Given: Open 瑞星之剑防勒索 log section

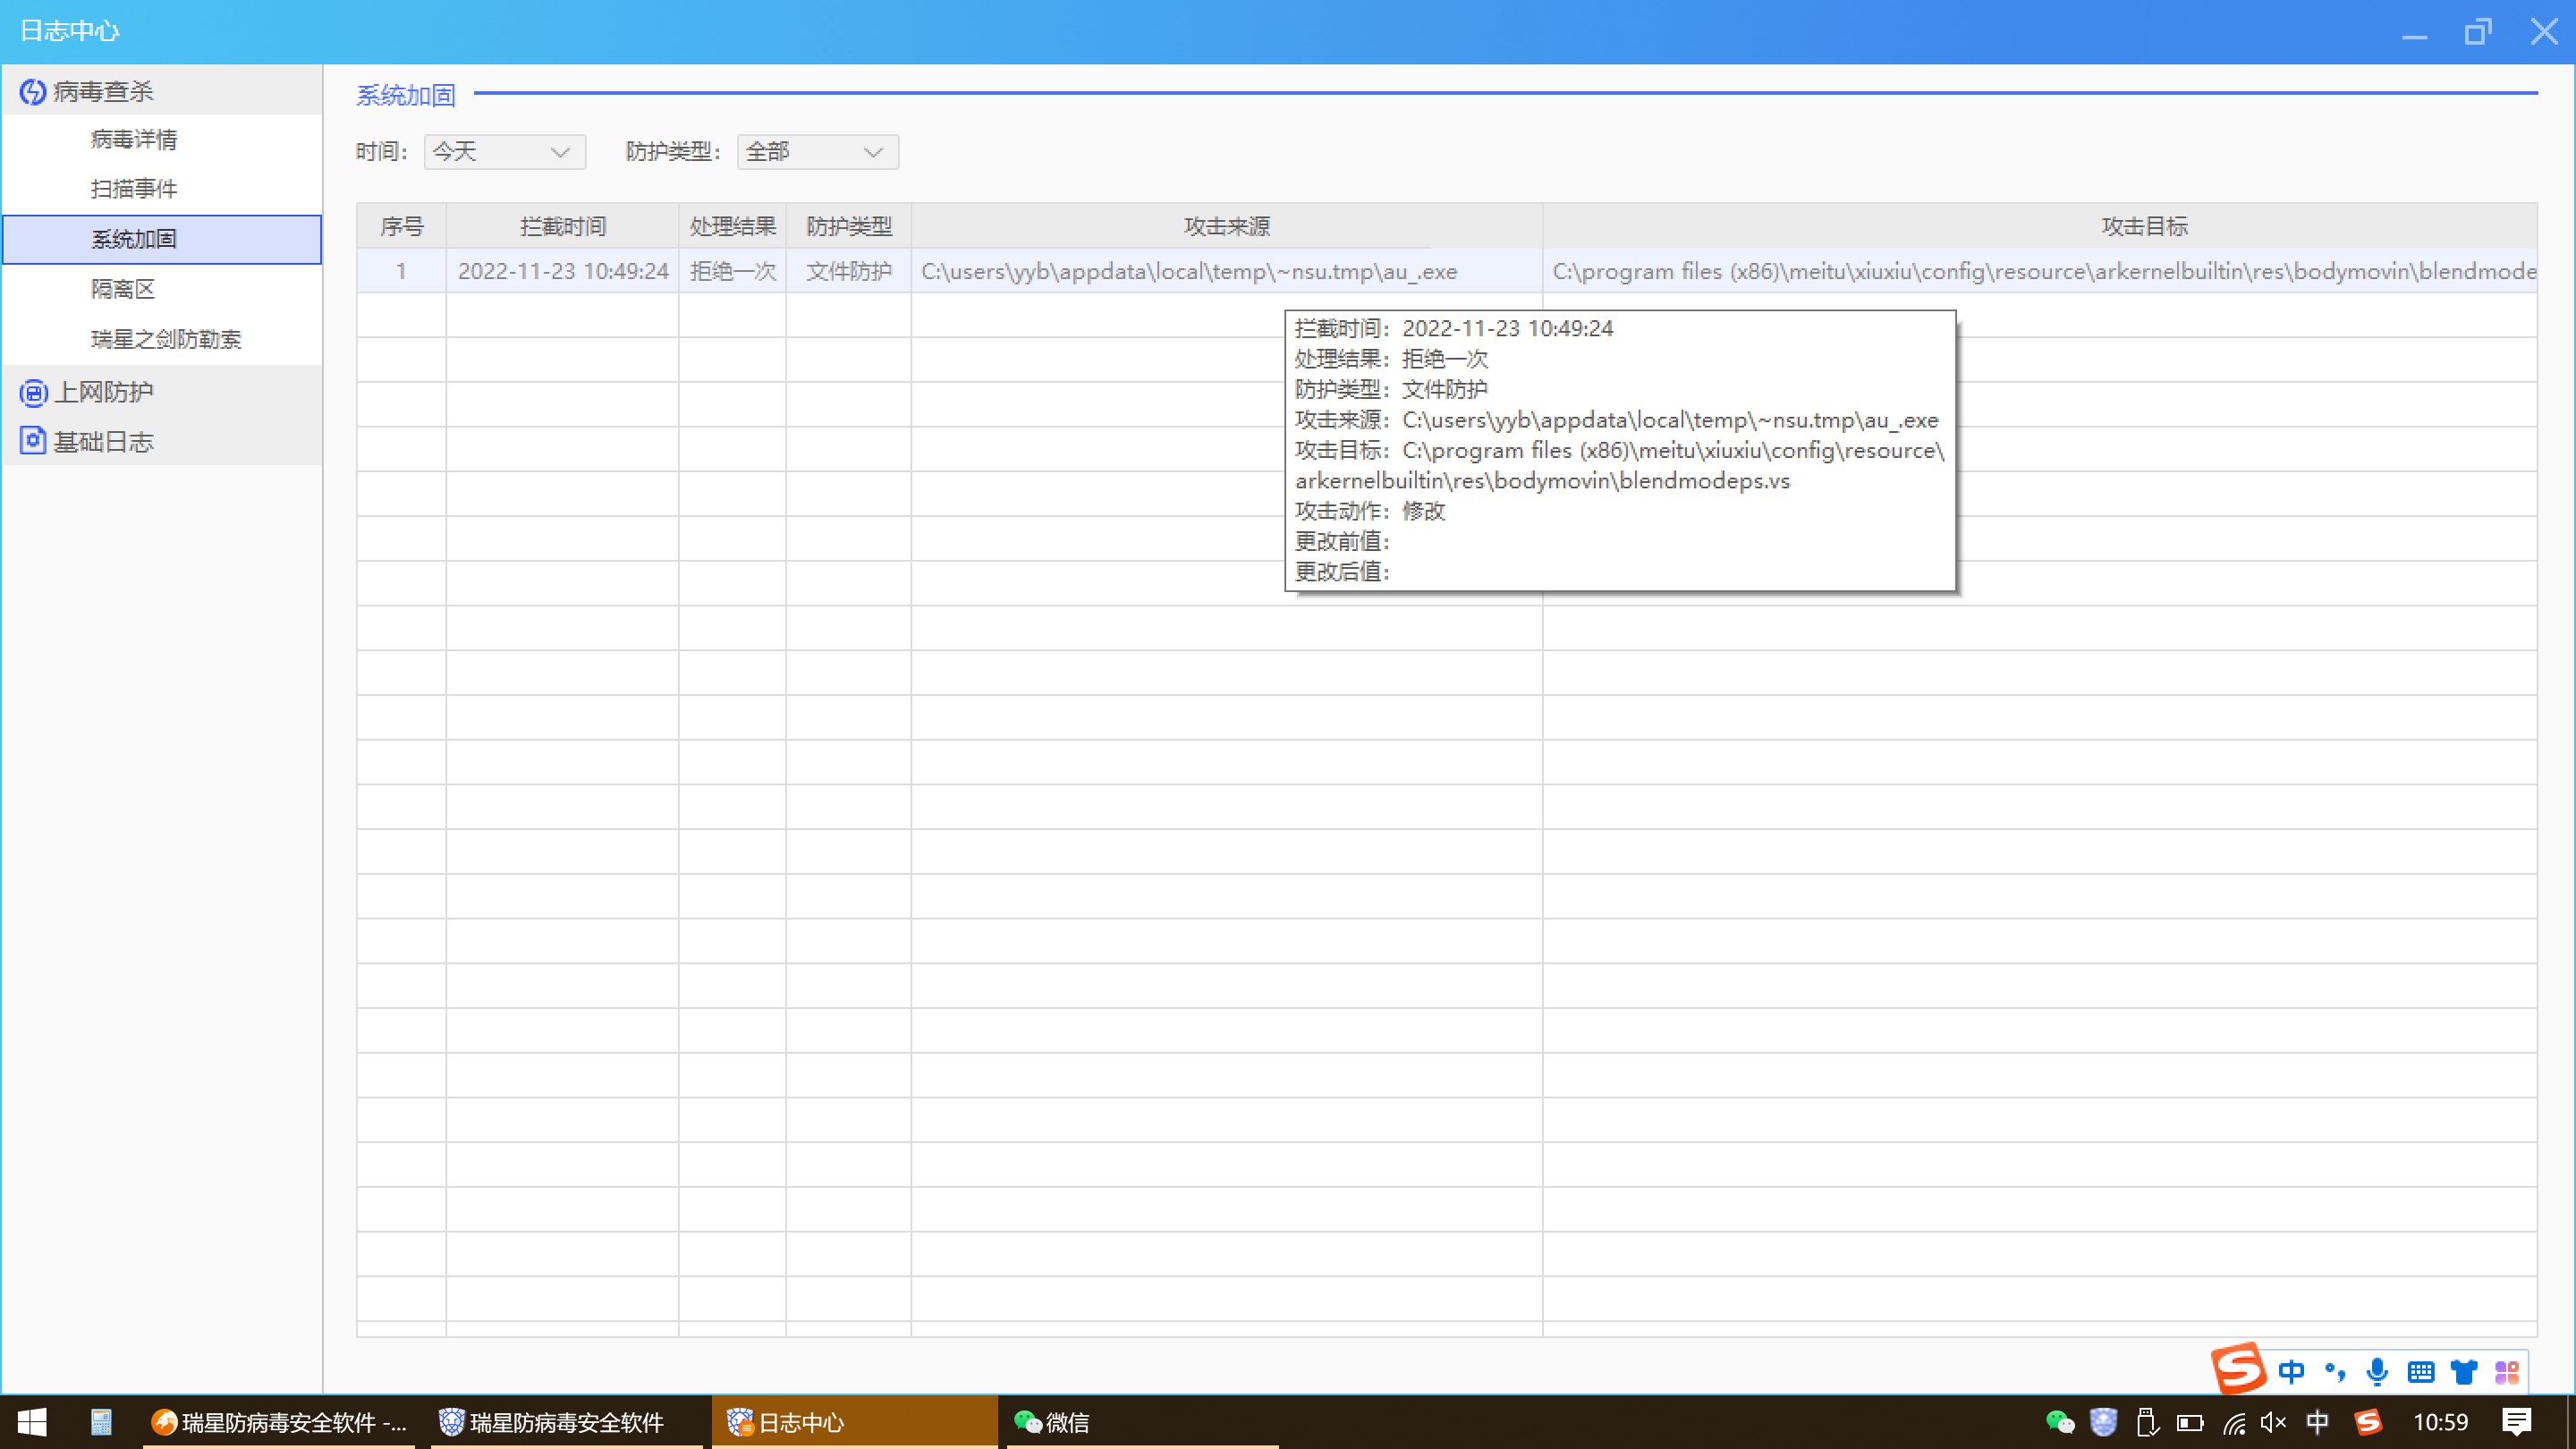Looking at the screenshot, I should tap(166, 339).
